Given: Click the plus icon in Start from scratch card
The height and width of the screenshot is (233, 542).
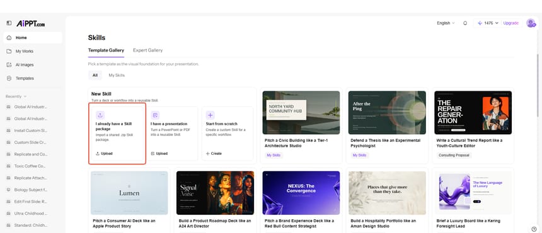Looking at the screenshot, I should pos(210,115).
